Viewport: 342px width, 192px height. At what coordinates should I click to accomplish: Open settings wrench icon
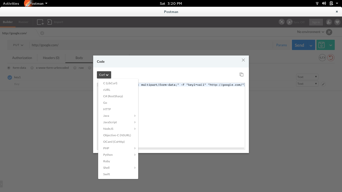point(329,22)
